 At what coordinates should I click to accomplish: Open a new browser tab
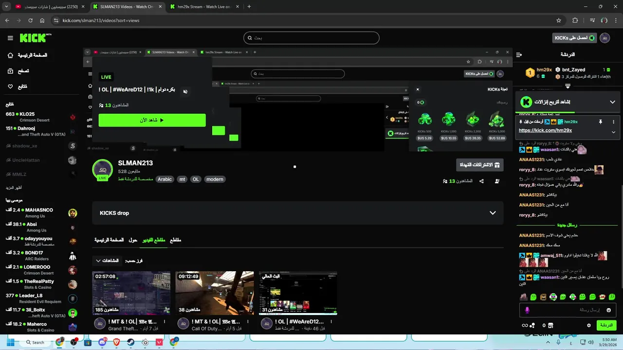click(x=249, y=7)
